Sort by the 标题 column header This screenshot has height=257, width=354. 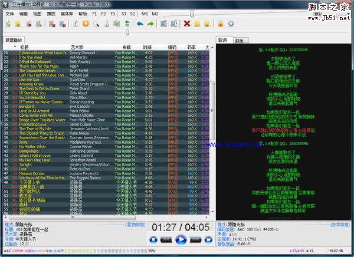coord(24,47)
